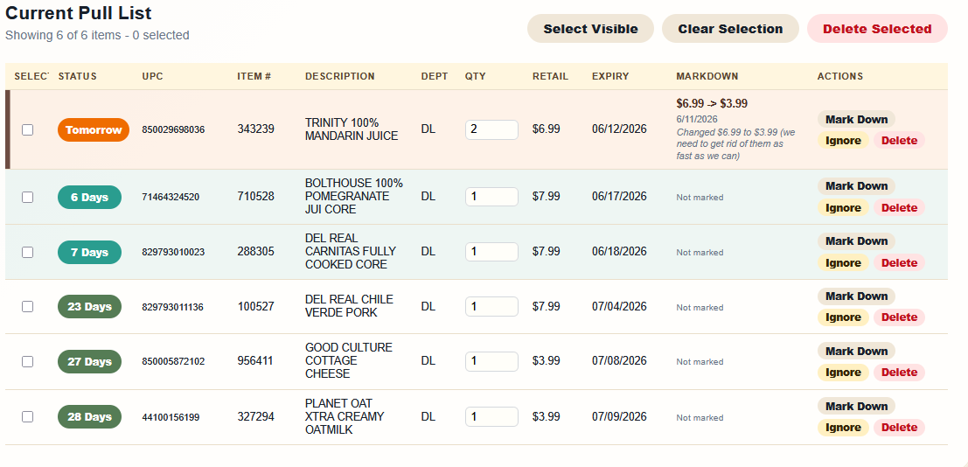Screen dimensions: 968x467
Task: Click the QTY column header
Action: [x=476, y=77]
